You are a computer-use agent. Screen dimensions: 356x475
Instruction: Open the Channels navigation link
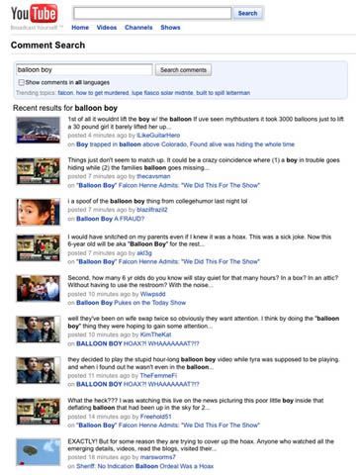click(x=138, y=28)
